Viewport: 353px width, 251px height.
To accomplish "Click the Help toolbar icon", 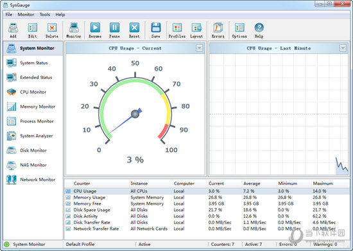I will point(259,30).
